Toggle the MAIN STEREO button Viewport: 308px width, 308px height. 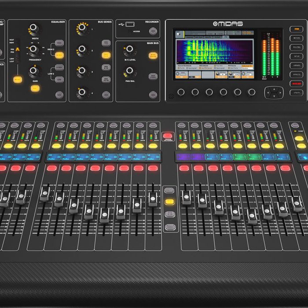pos(153,77)
